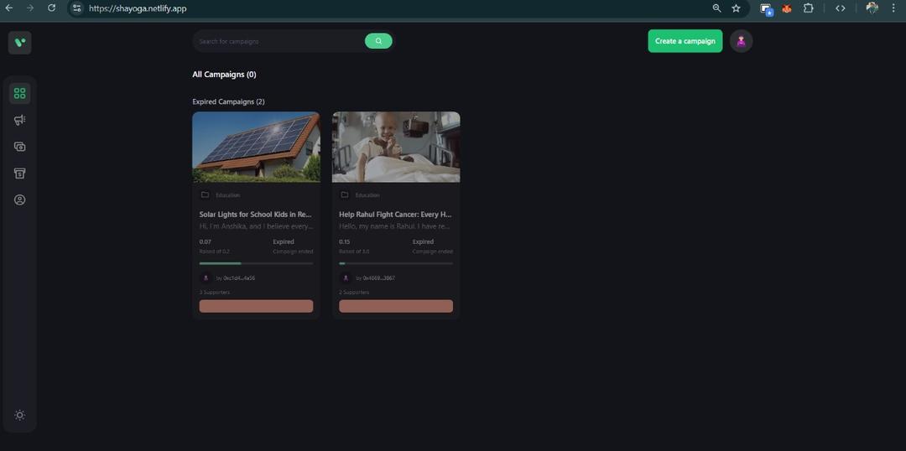Click the Help Rahul card bottom button
The width and height of the screenshot is (906, 451).
(x=396, y=306)
